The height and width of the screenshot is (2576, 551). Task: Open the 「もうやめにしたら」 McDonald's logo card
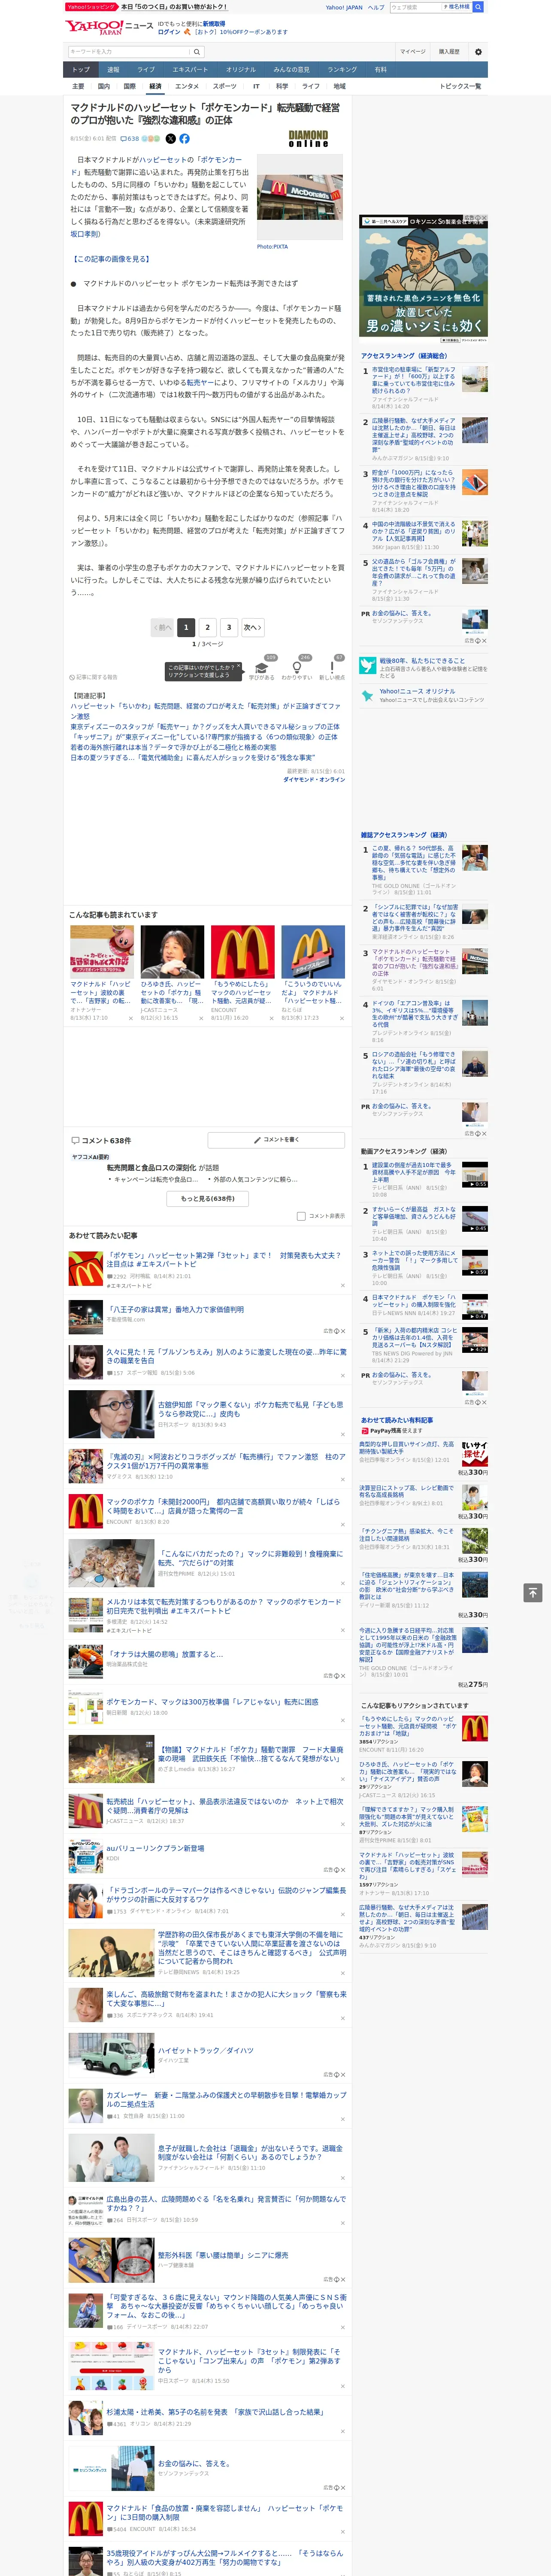[242, 951]
